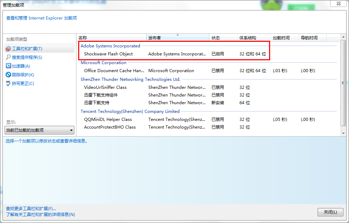Screen dimensions: 349x223
Task: Click the (.03 秒) load time value
Action: tap(280, 71)
